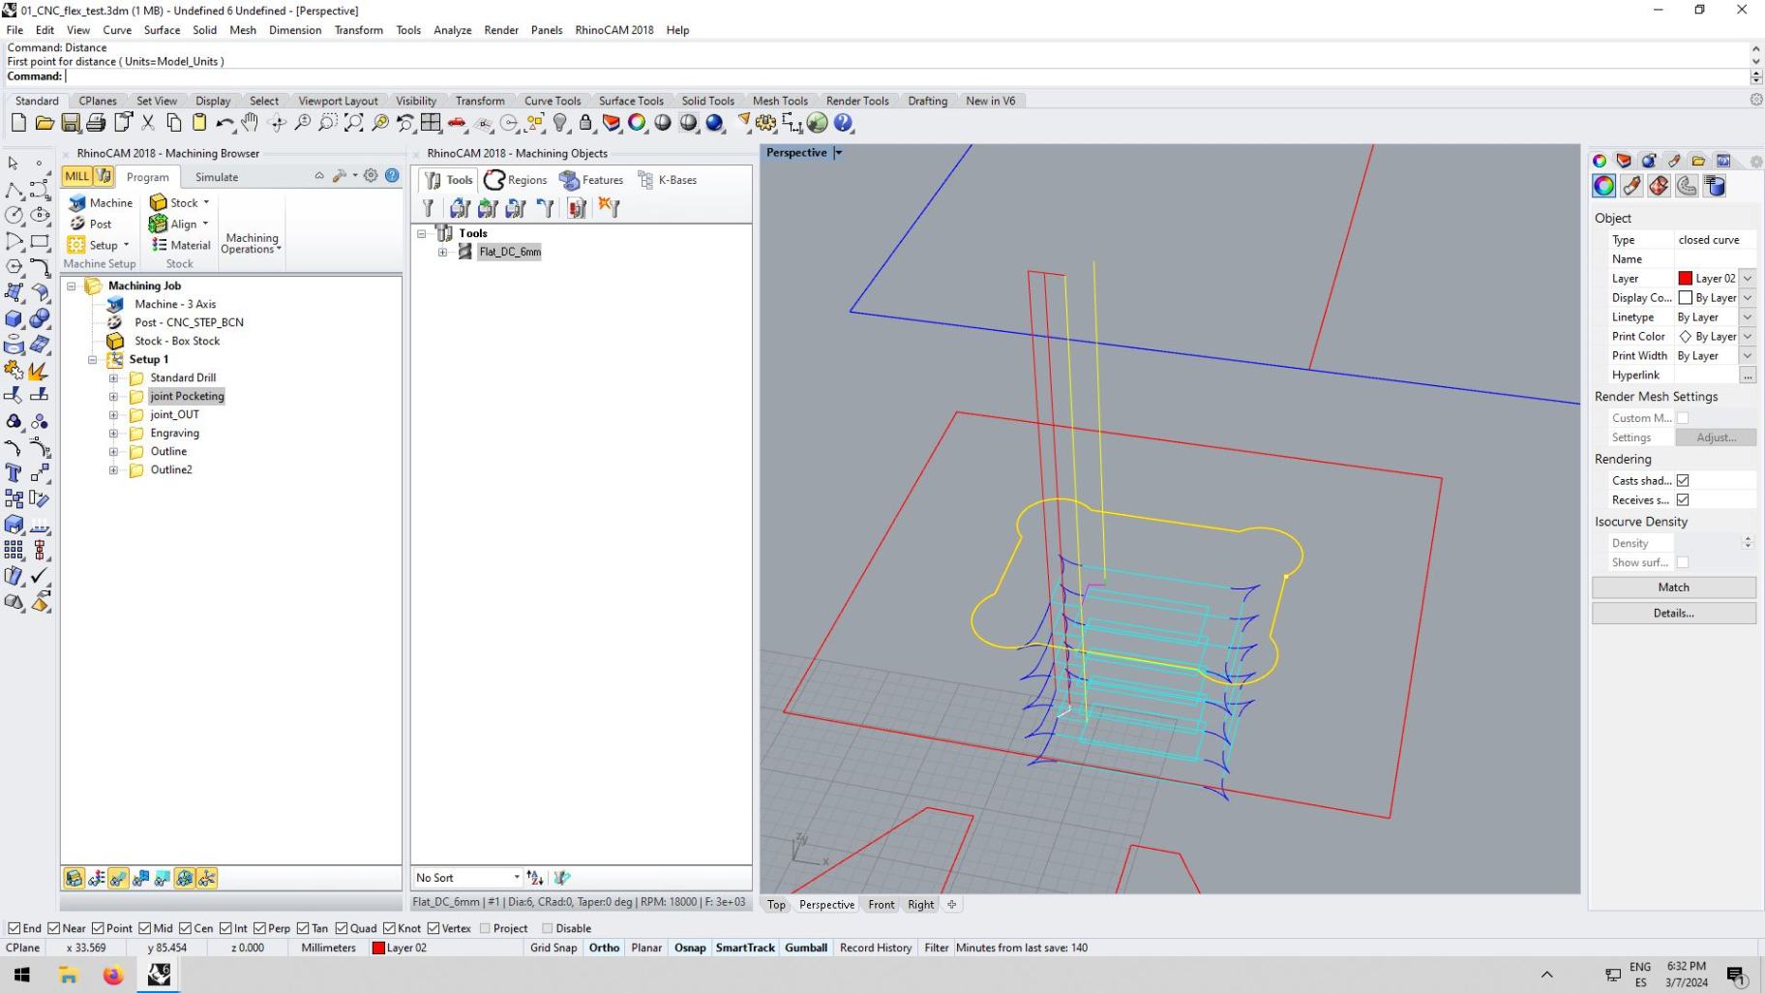Enable the Disable osnap checkbox
This screenshot has height=993, width=1765.
click(547, 928)
